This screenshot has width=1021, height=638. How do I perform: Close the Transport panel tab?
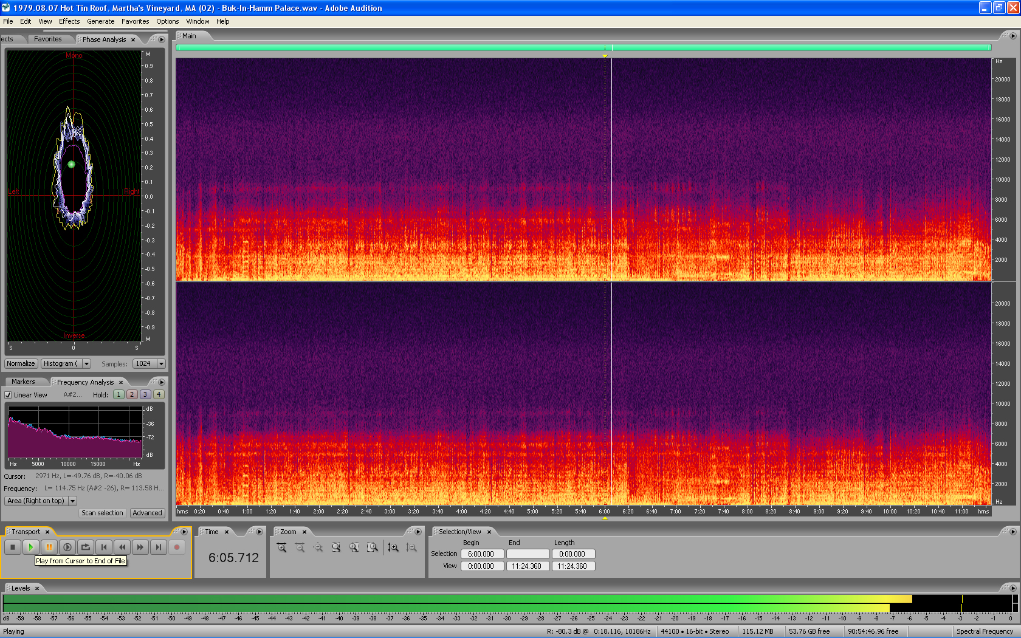[x=47, y=532]
